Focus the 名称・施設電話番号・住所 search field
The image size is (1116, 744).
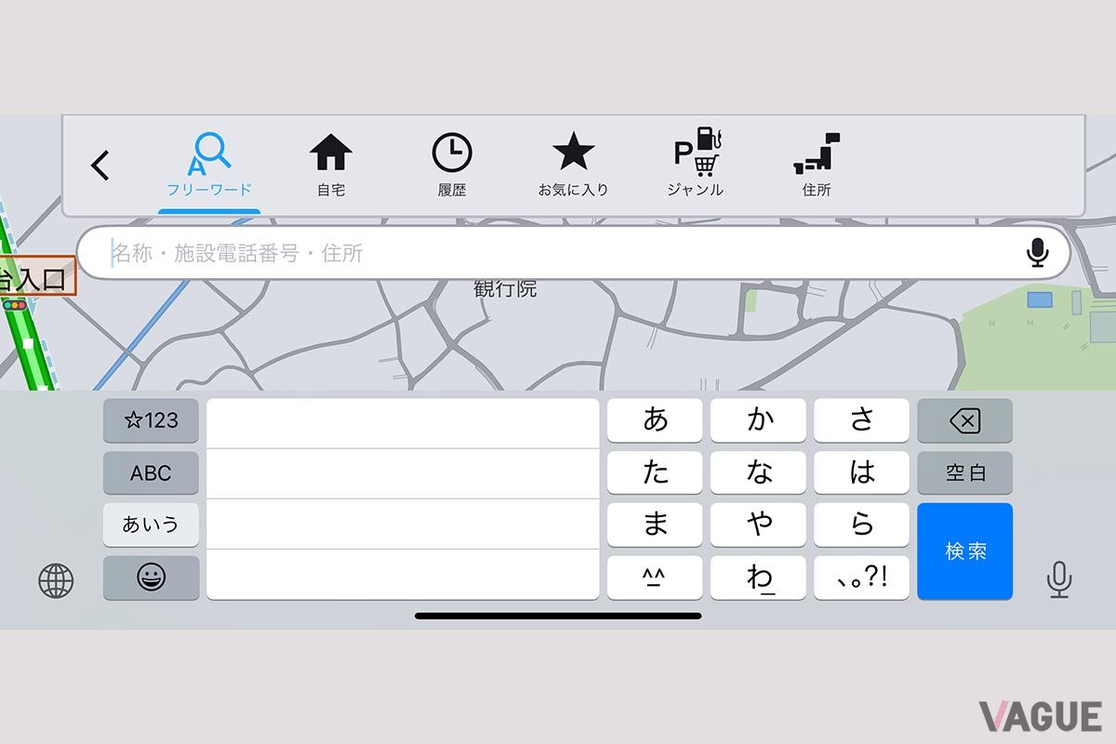click(574, 252)
